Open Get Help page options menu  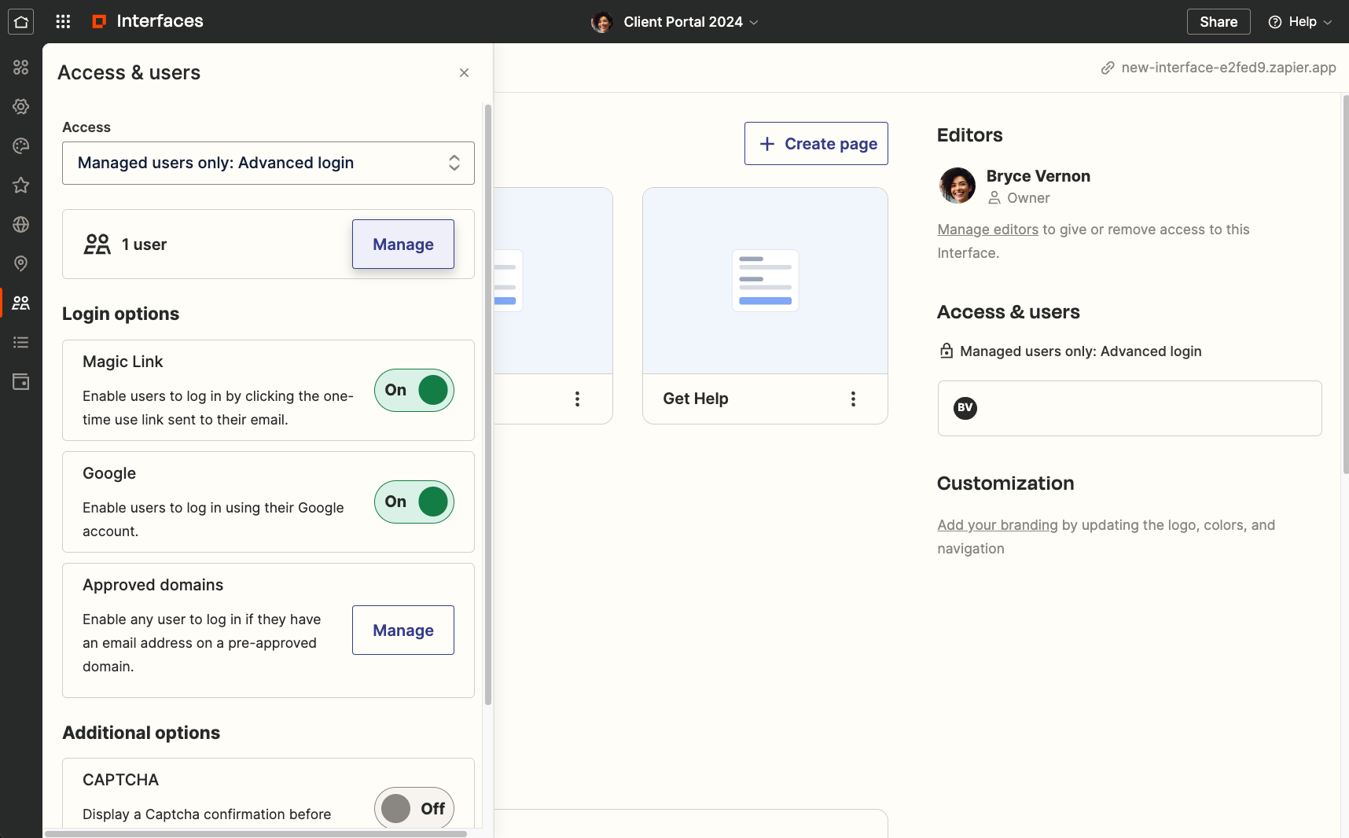tap(853, 399)
